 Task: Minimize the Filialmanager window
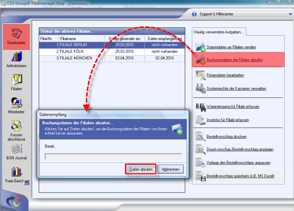[x=270, y=2]
